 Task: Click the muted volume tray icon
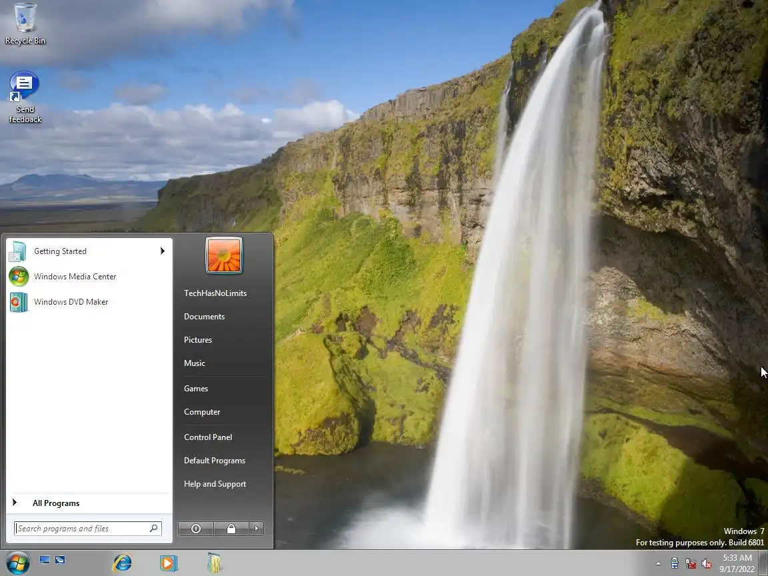(x=706, y=563)
